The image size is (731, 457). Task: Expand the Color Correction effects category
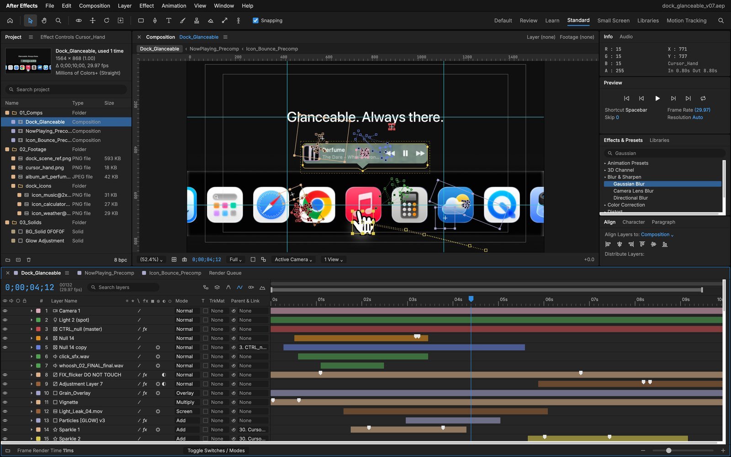click(605, 205)
